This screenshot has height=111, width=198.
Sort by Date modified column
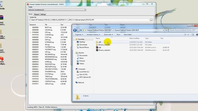(134, 38)
